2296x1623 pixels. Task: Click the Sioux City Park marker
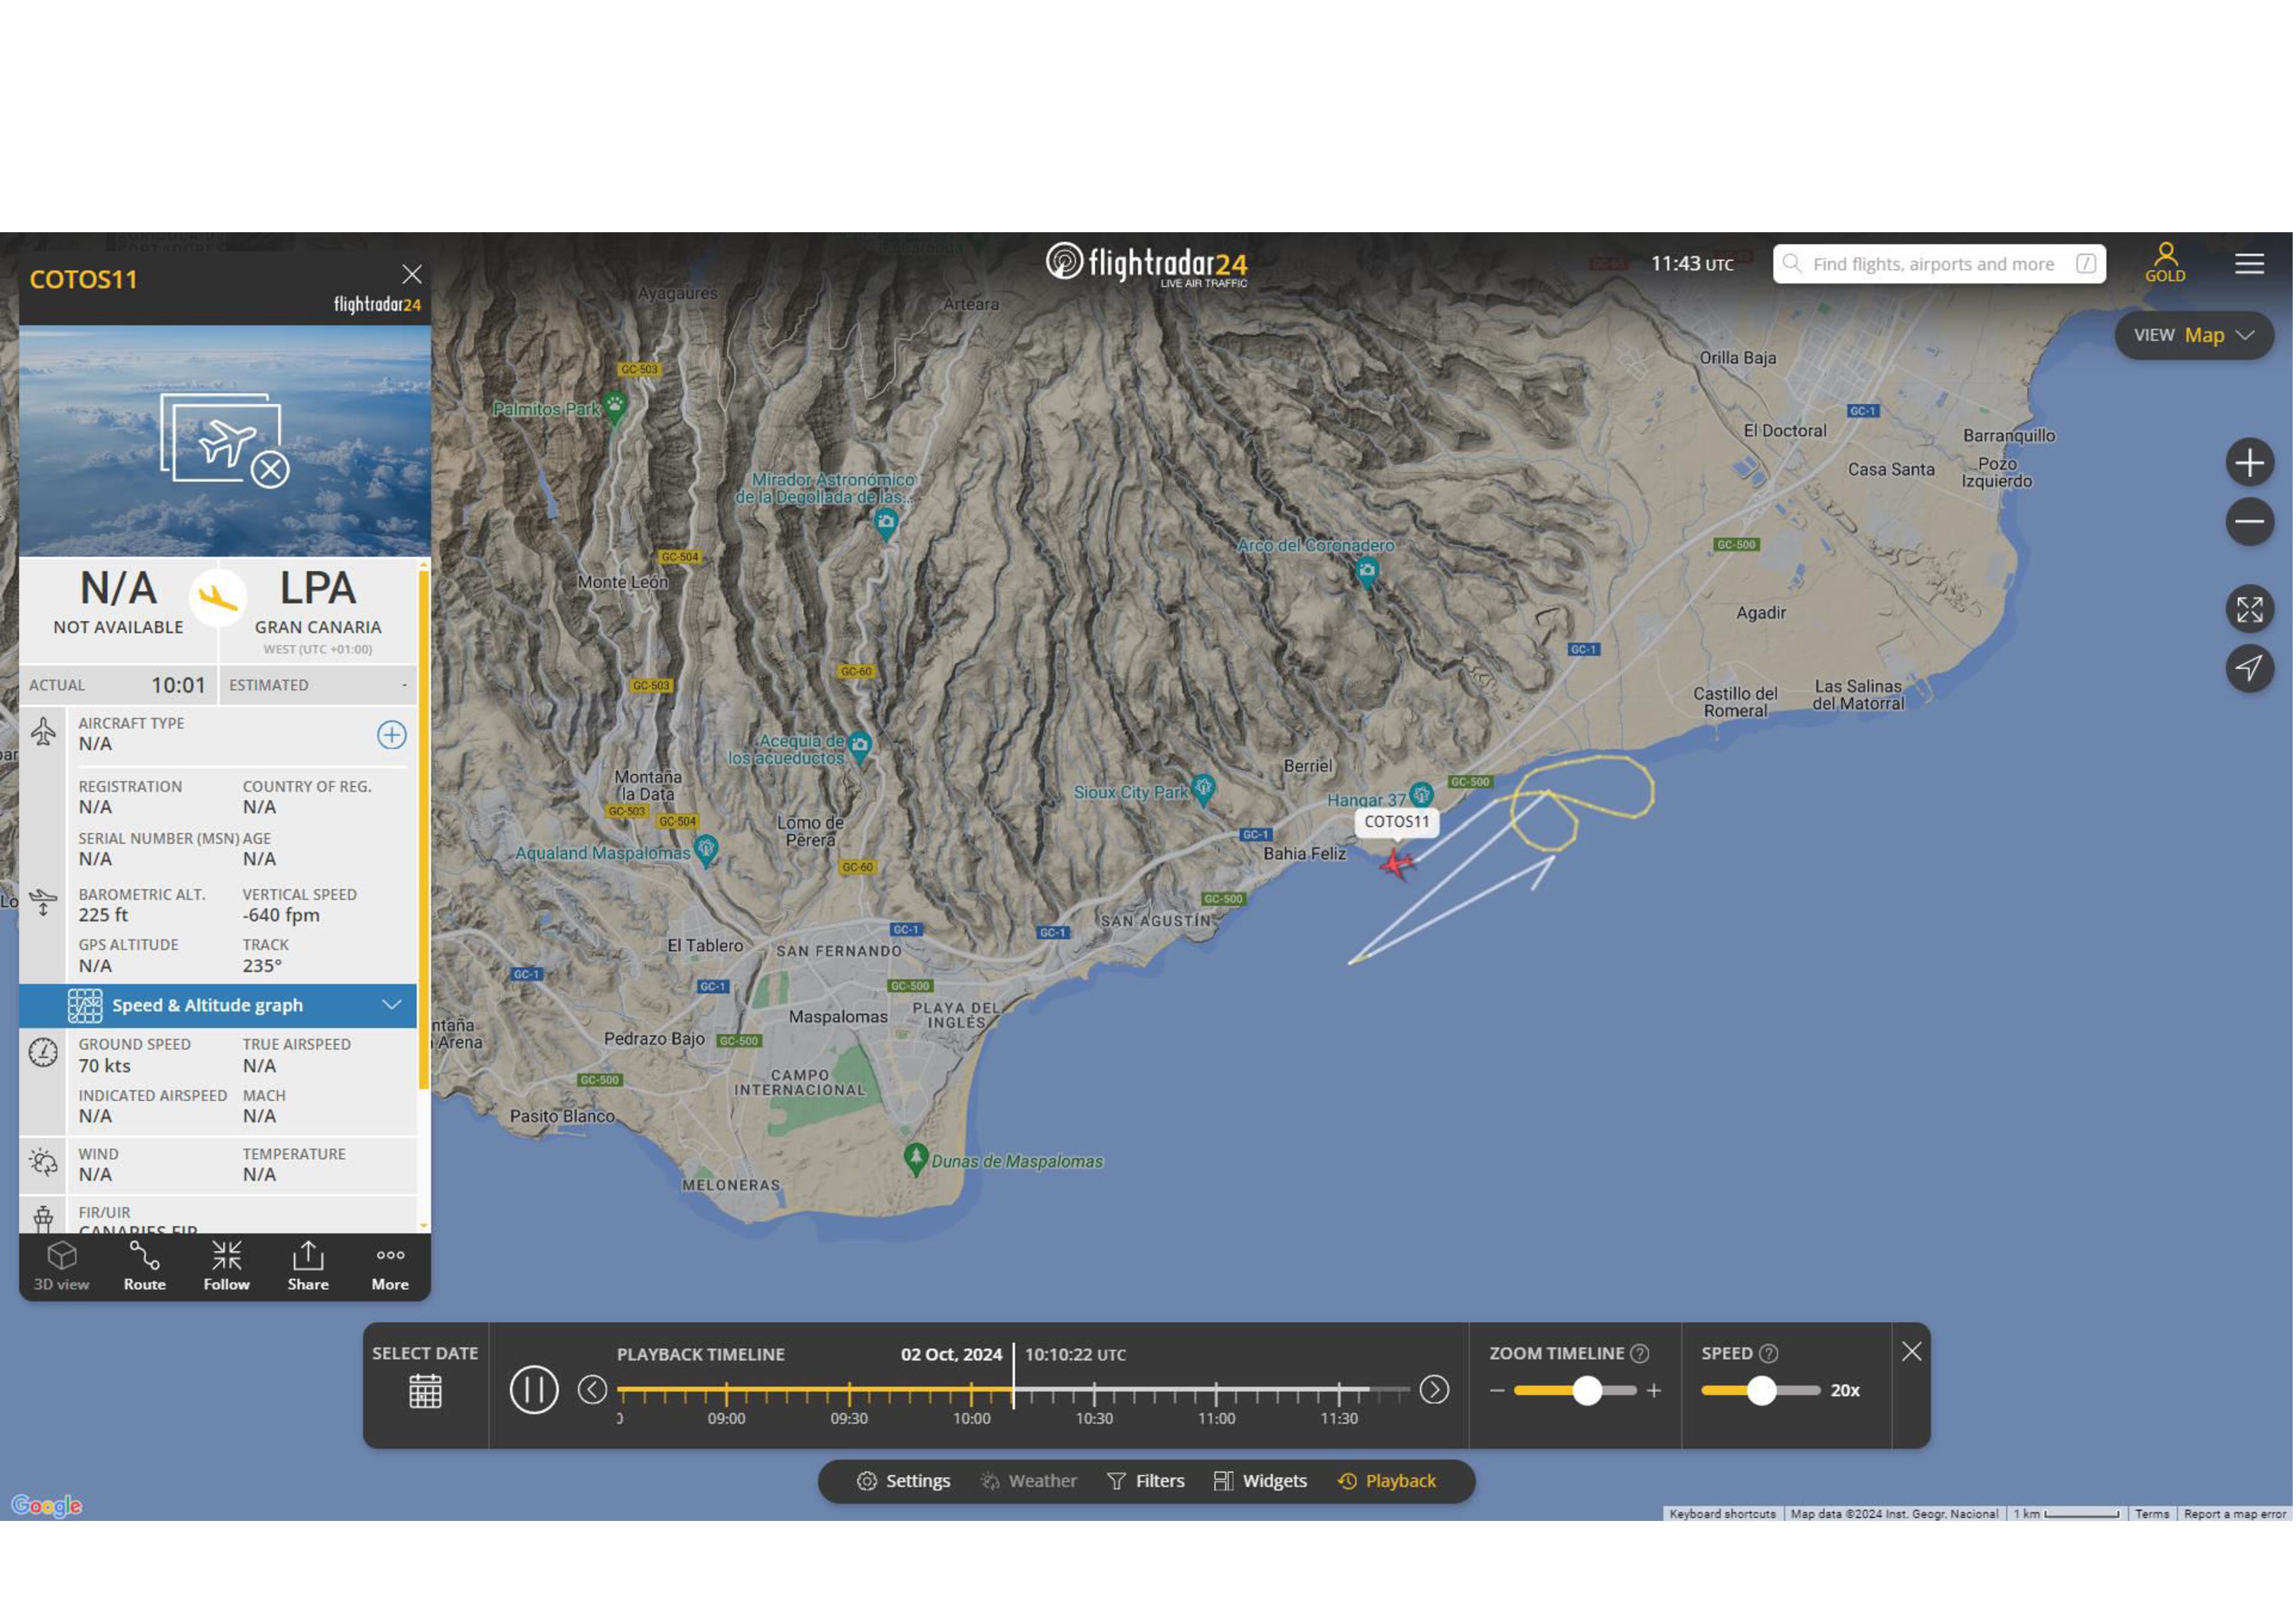(1203, 790)
